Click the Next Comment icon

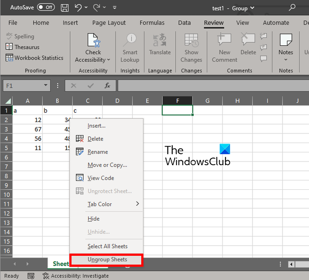point(264,47)
